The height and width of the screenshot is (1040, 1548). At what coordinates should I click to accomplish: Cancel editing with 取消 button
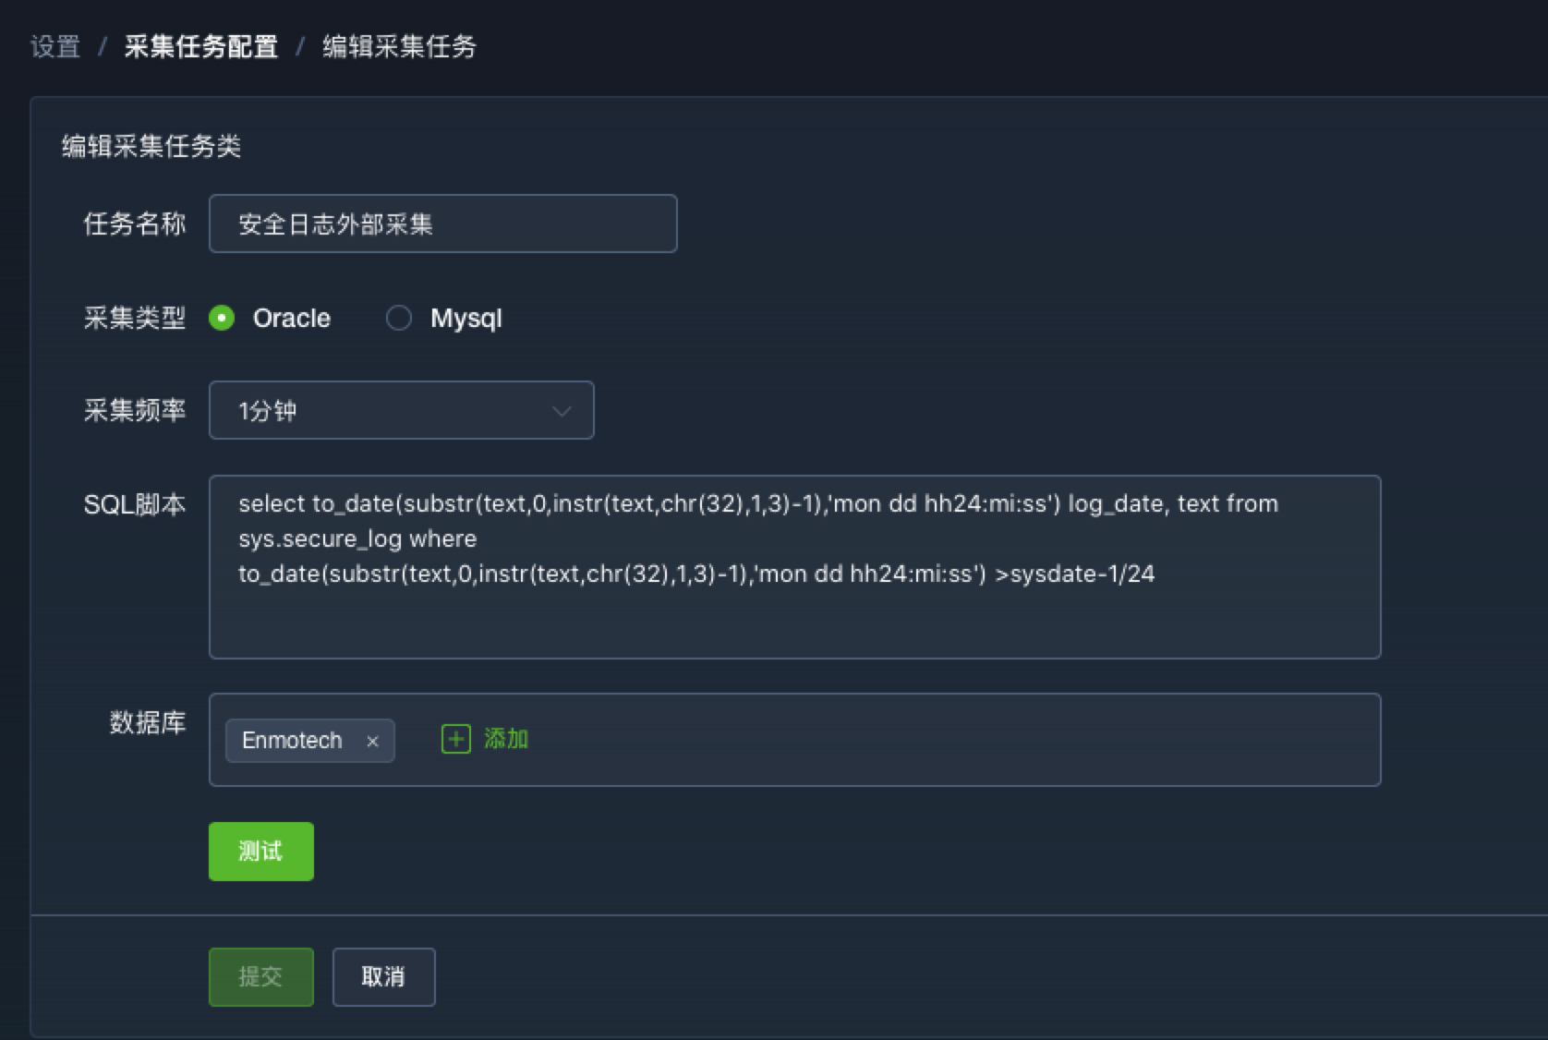coord(383,976)
